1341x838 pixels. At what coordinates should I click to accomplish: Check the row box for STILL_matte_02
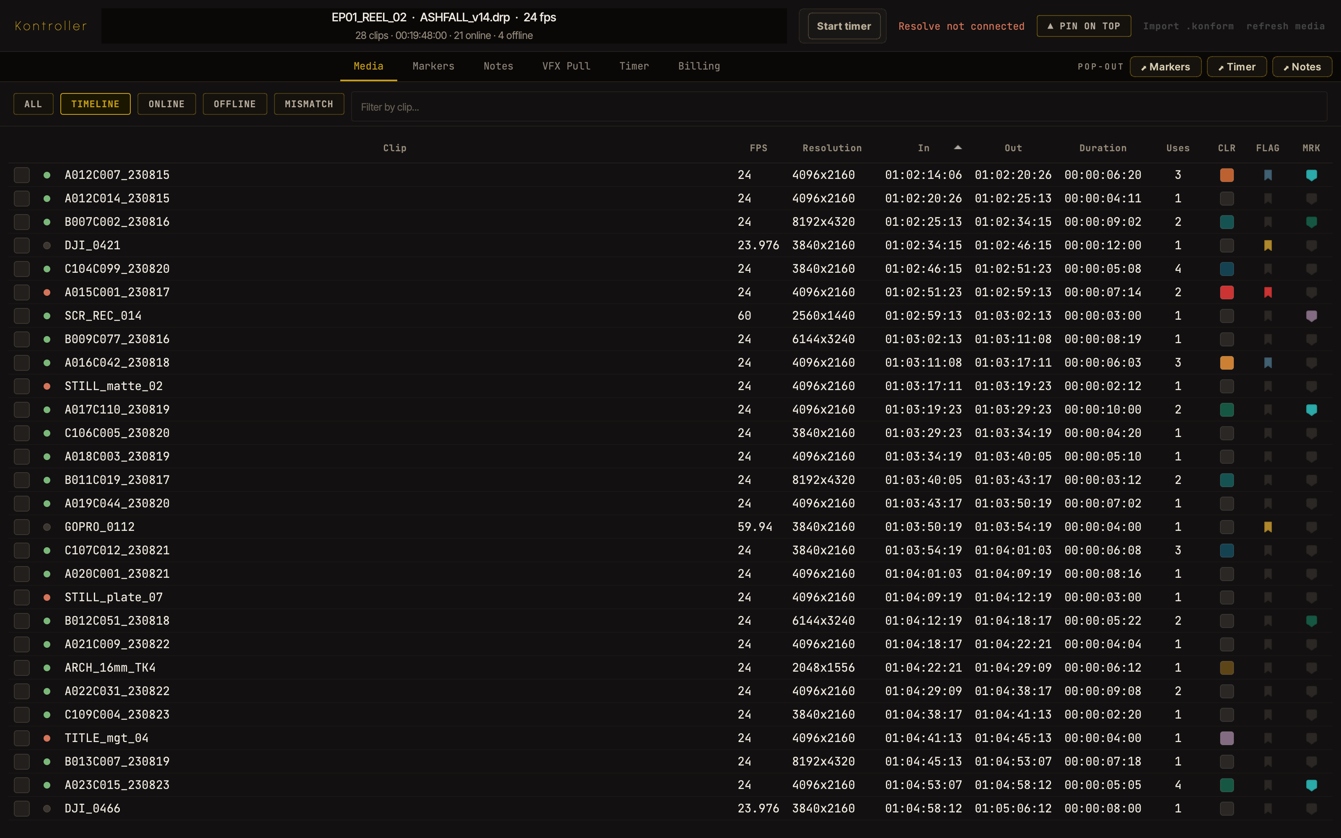tap(22, 386)
